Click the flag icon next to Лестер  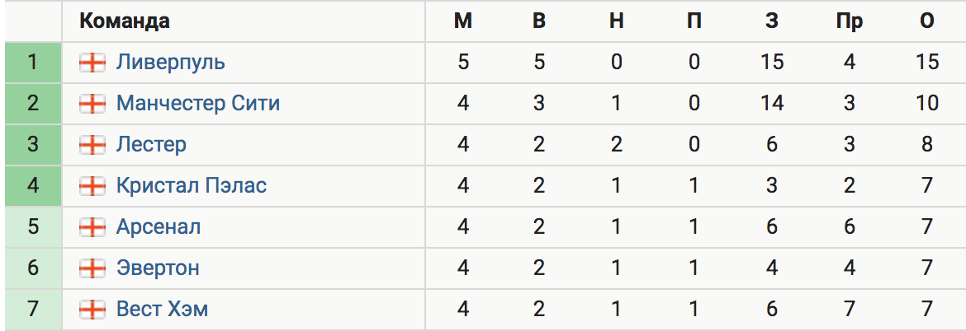coord(92,145)
